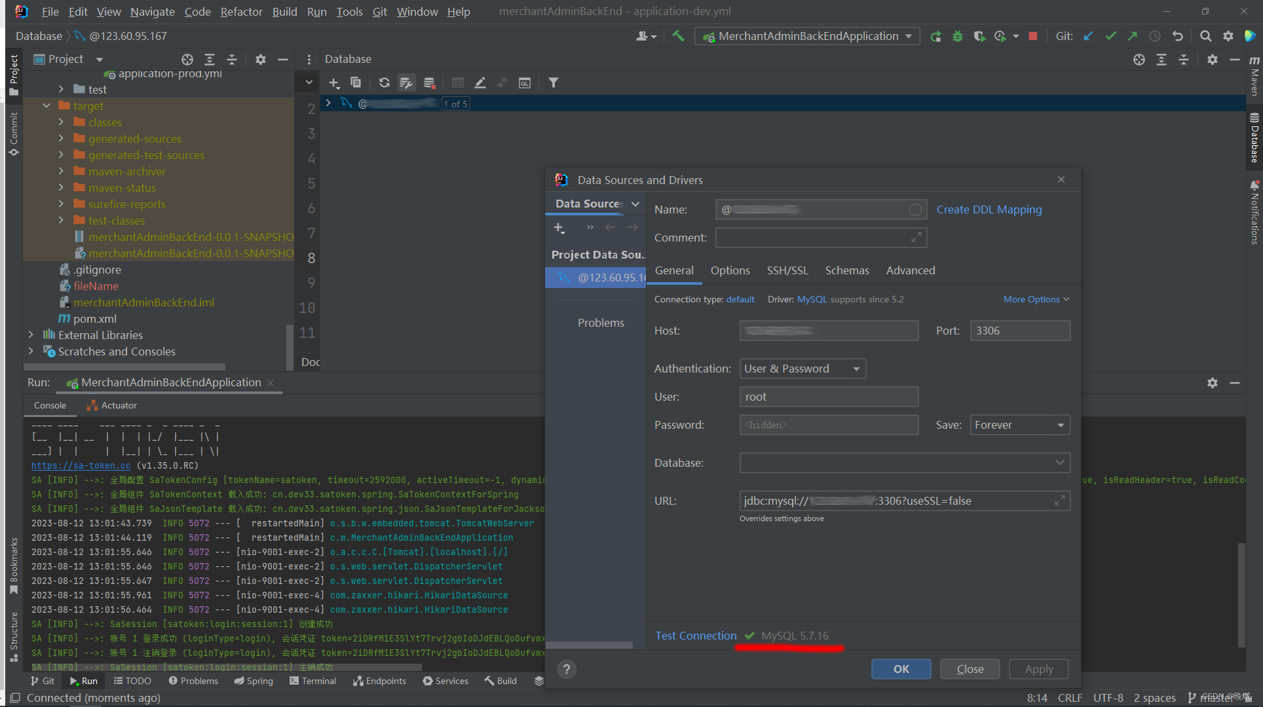The image size is (1263, 707).
Task: Click Refresh icon in Database toolbar
Action: [384, 82]
